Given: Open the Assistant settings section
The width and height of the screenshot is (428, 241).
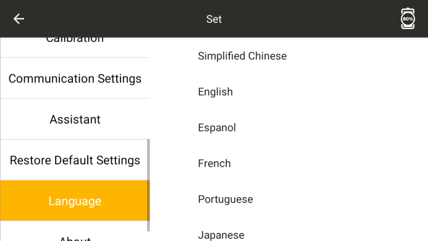Looking at the screenshot, I should tap(75, 119).
